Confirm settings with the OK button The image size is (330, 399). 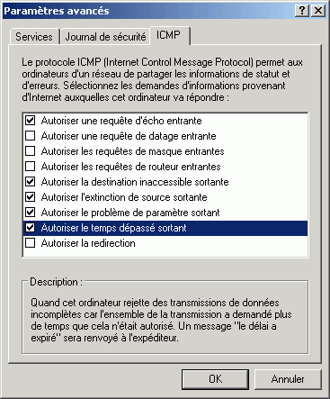215,379
